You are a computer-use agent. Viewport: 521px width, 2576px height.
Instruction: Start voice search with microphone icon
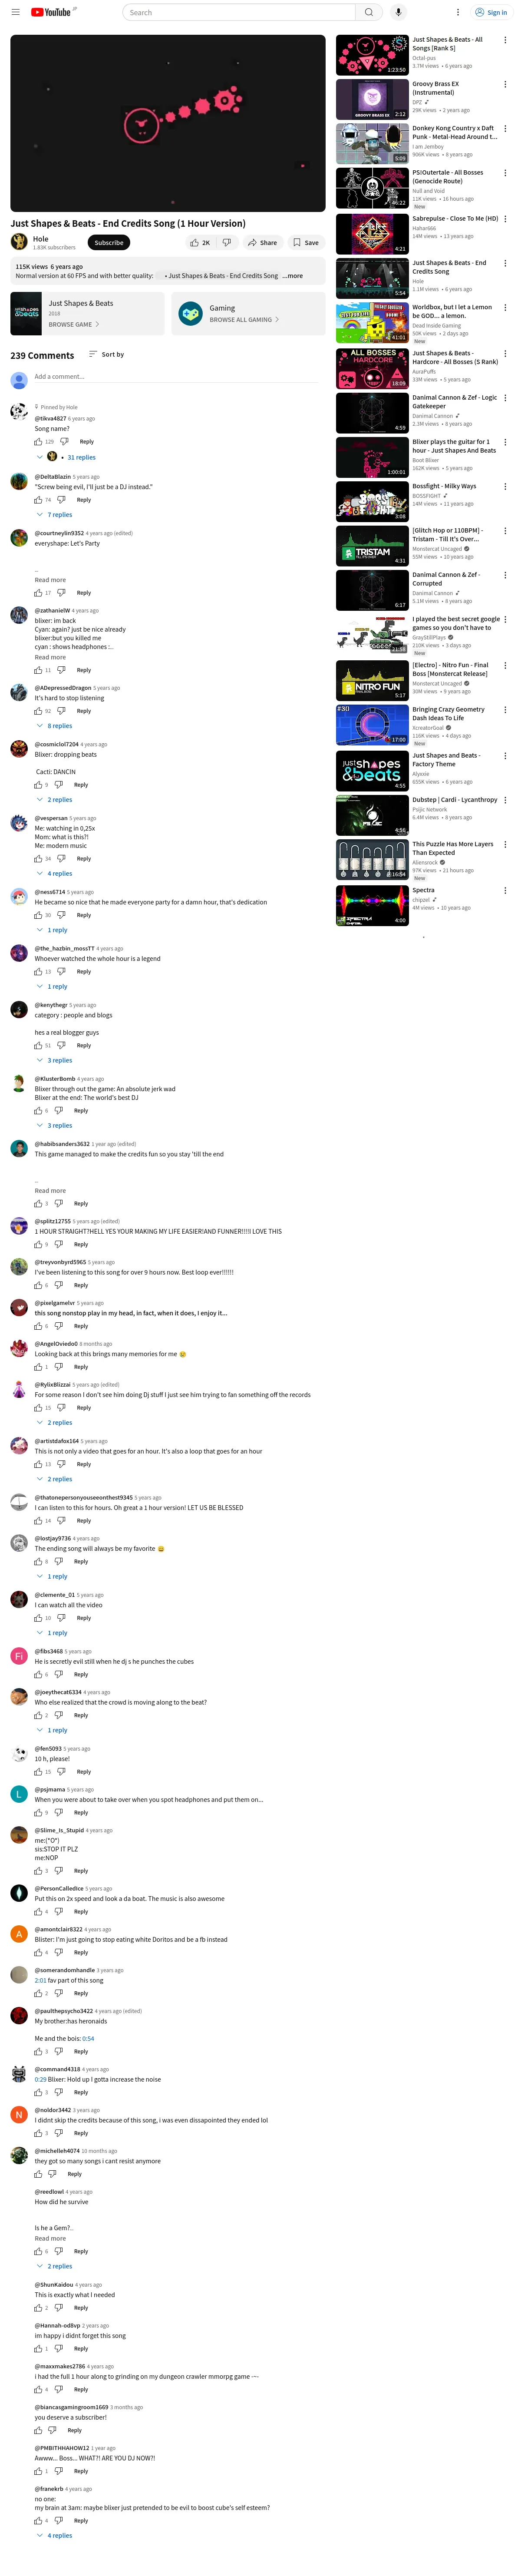click(398, 12)
